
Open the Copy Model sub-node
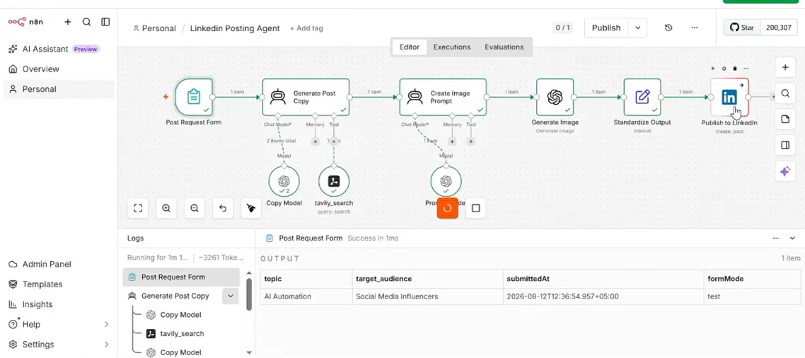tap(284, 181)
